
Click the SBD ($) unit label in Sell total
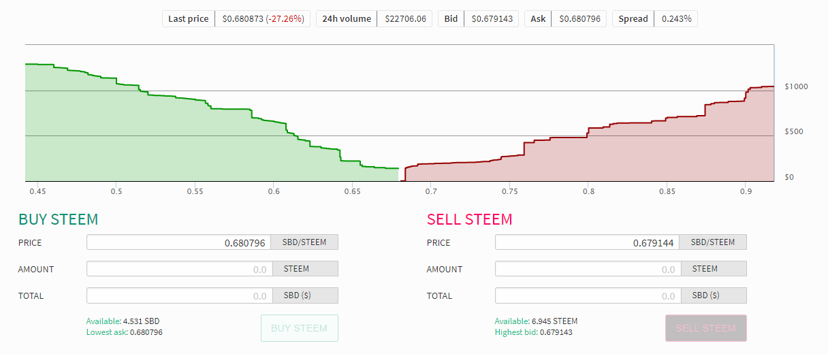point(714,295)
